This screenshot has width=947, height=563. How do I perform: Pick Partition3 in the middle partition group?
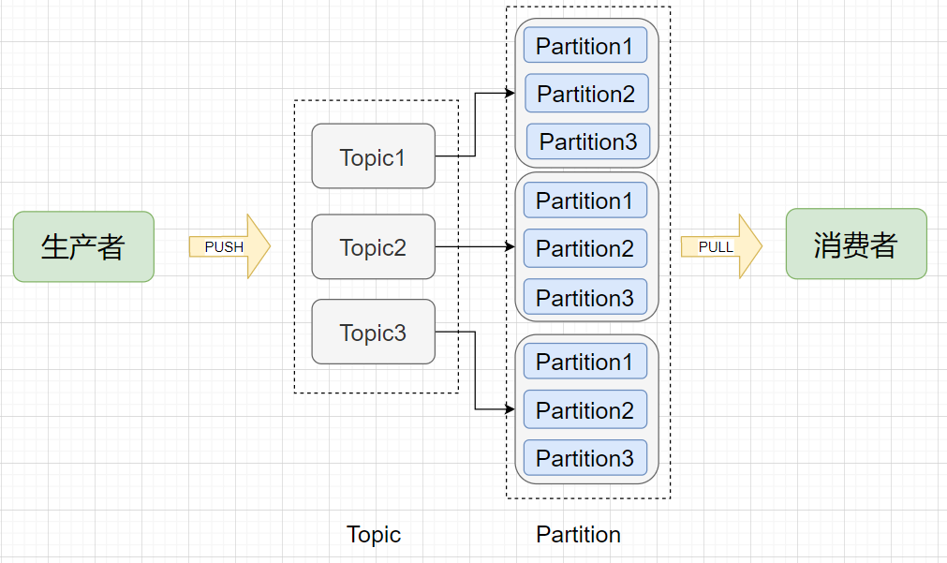point(584,298)
